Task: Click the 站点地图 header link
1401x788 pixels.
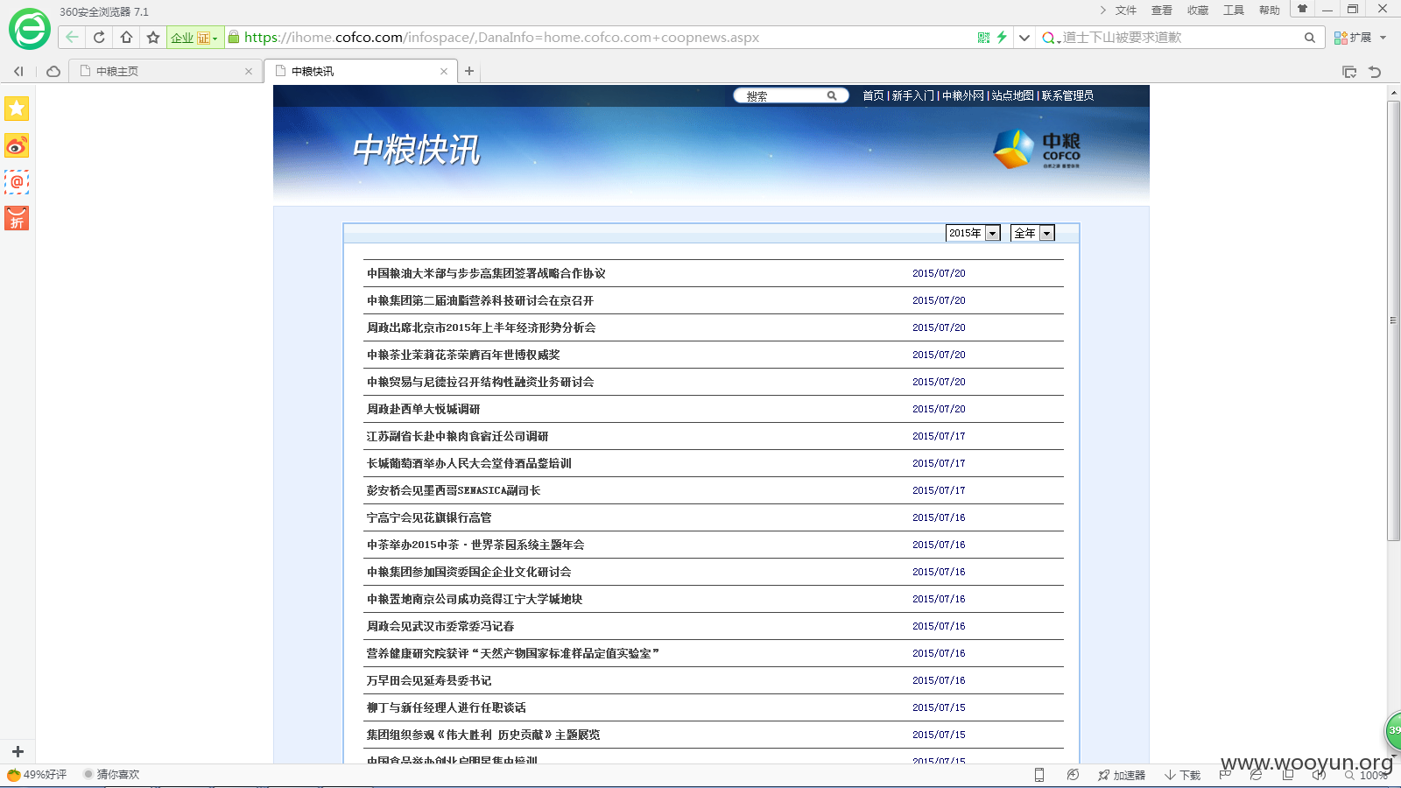Action: pyautogui.click(x=1013, y=95)
